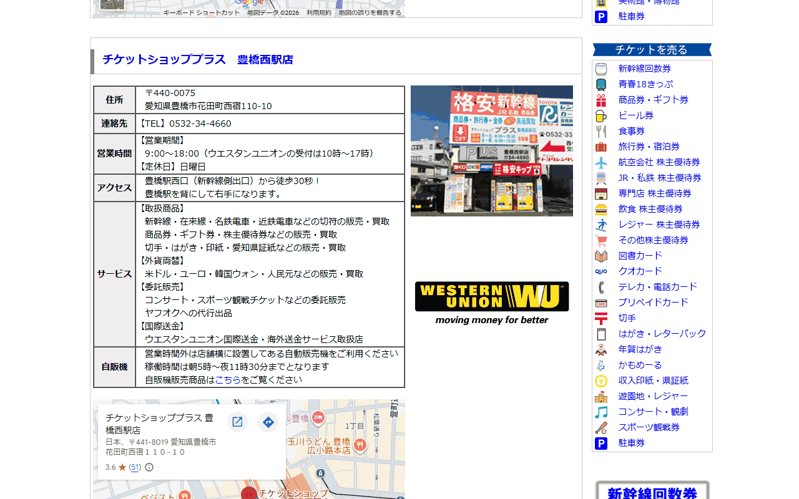The height and width of the screenshot is (499, 799).
Task: Click the baseball bat スポーツ観戦券 icon
Action: (601, 427)
